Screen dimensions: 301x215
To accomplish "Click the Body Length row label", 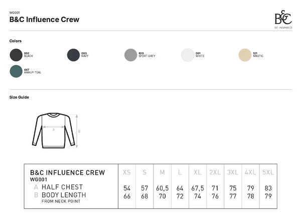I will click(x=64, y=195).
